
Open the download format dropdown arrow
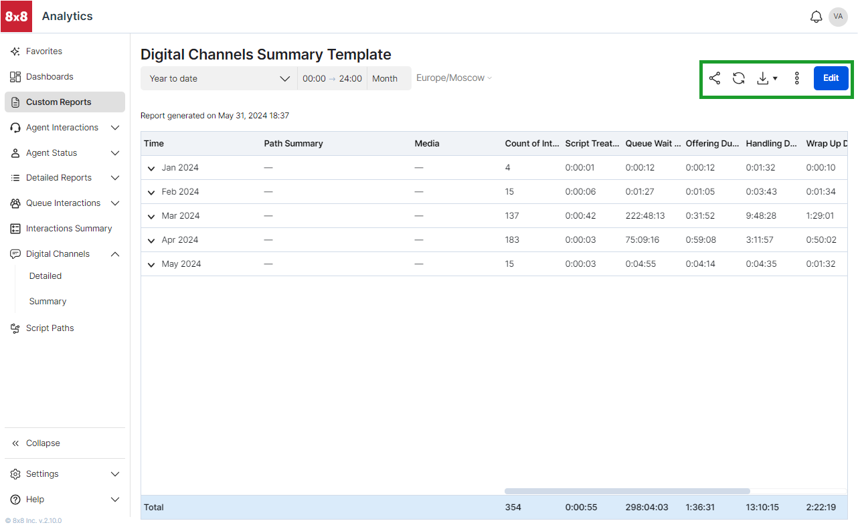pyautogui.click(x=774, y=79)
